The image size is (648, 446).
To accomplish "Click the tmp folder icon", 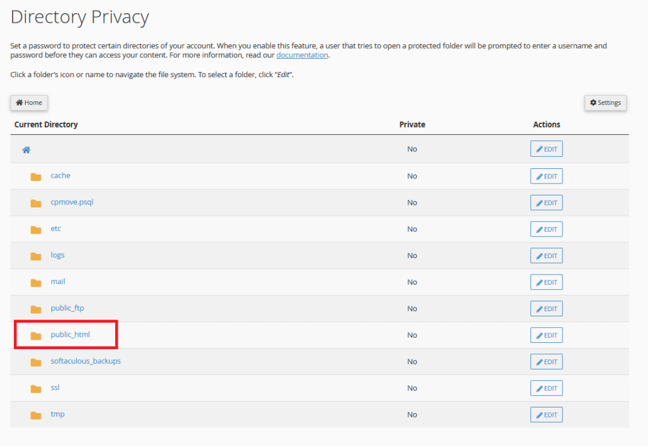I will 36,415.
